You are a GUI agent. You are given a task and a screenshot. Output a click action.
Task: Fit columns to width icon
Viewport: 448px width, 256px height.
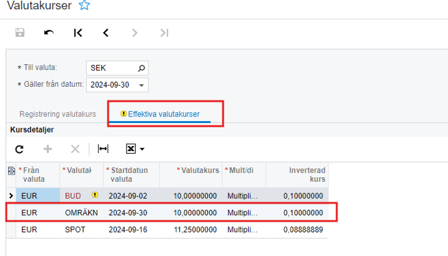(103, 149)
